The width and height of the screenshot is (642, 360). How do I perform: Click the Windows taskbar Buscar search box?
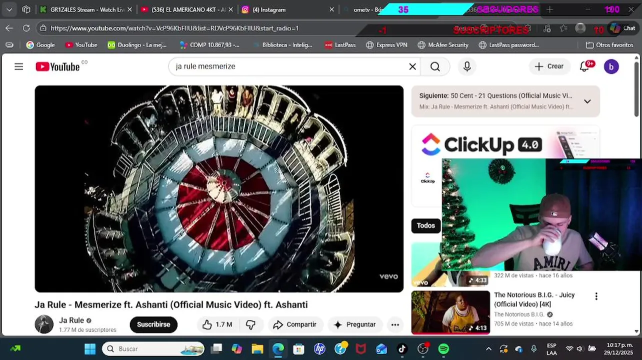(x=153, y=348)
